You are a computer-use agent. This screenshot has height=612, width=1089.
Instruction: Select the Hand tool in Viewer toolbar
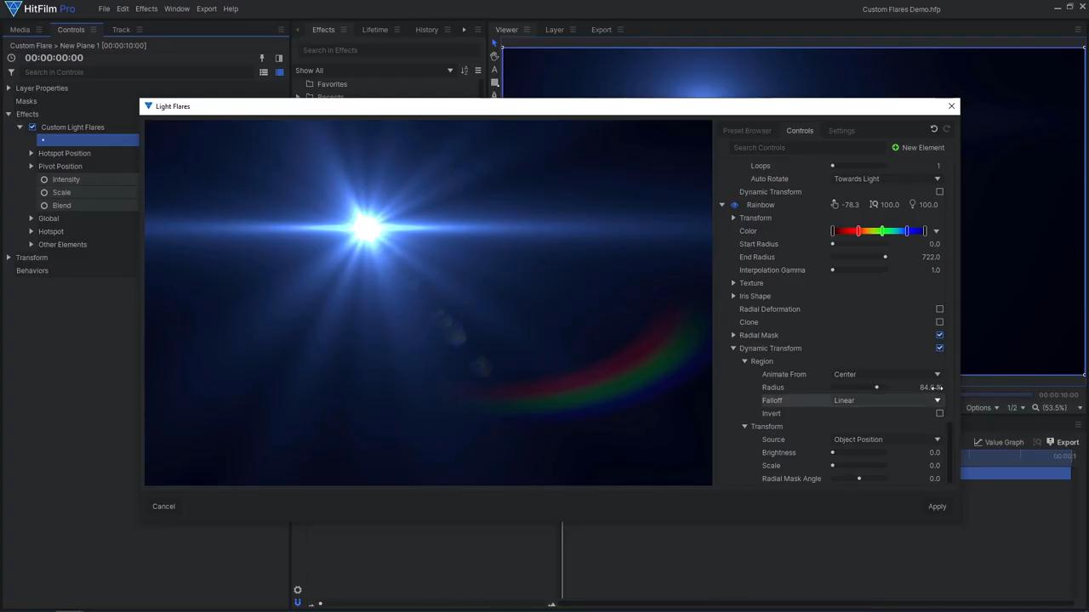pyautogui.click(x=494, y=56)
